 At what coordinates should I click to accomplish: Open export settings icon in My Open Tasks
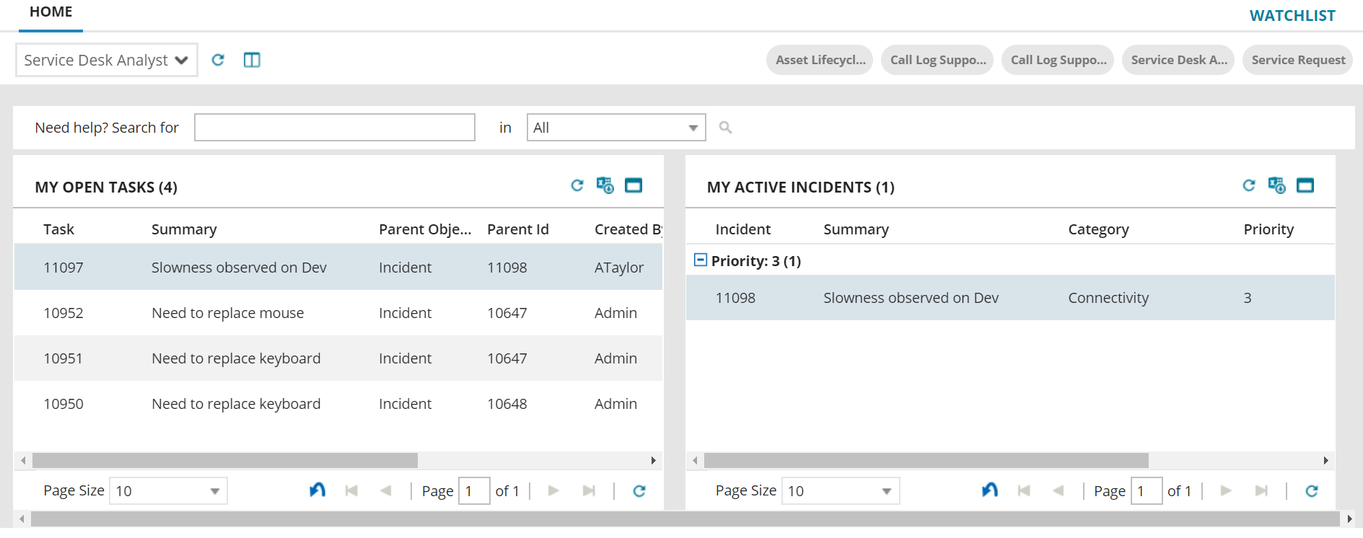(605, 185)
